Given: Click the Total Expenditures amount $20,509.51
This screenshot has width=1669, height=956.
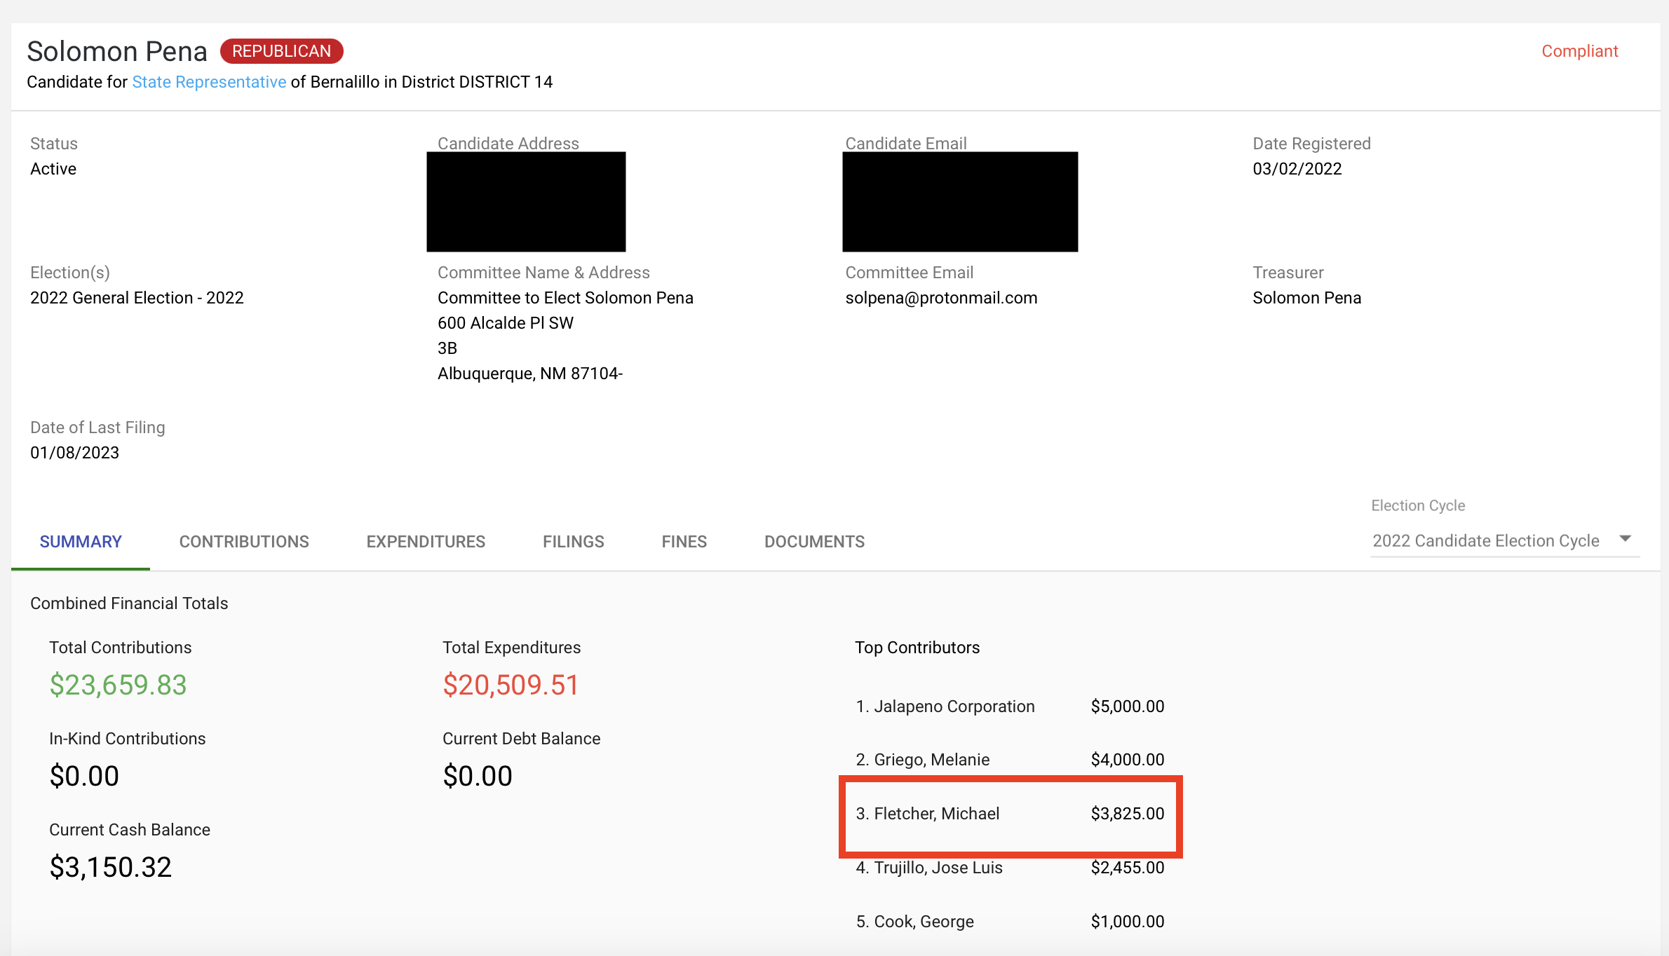Looking at the screenshot, I should pos(511,685).
